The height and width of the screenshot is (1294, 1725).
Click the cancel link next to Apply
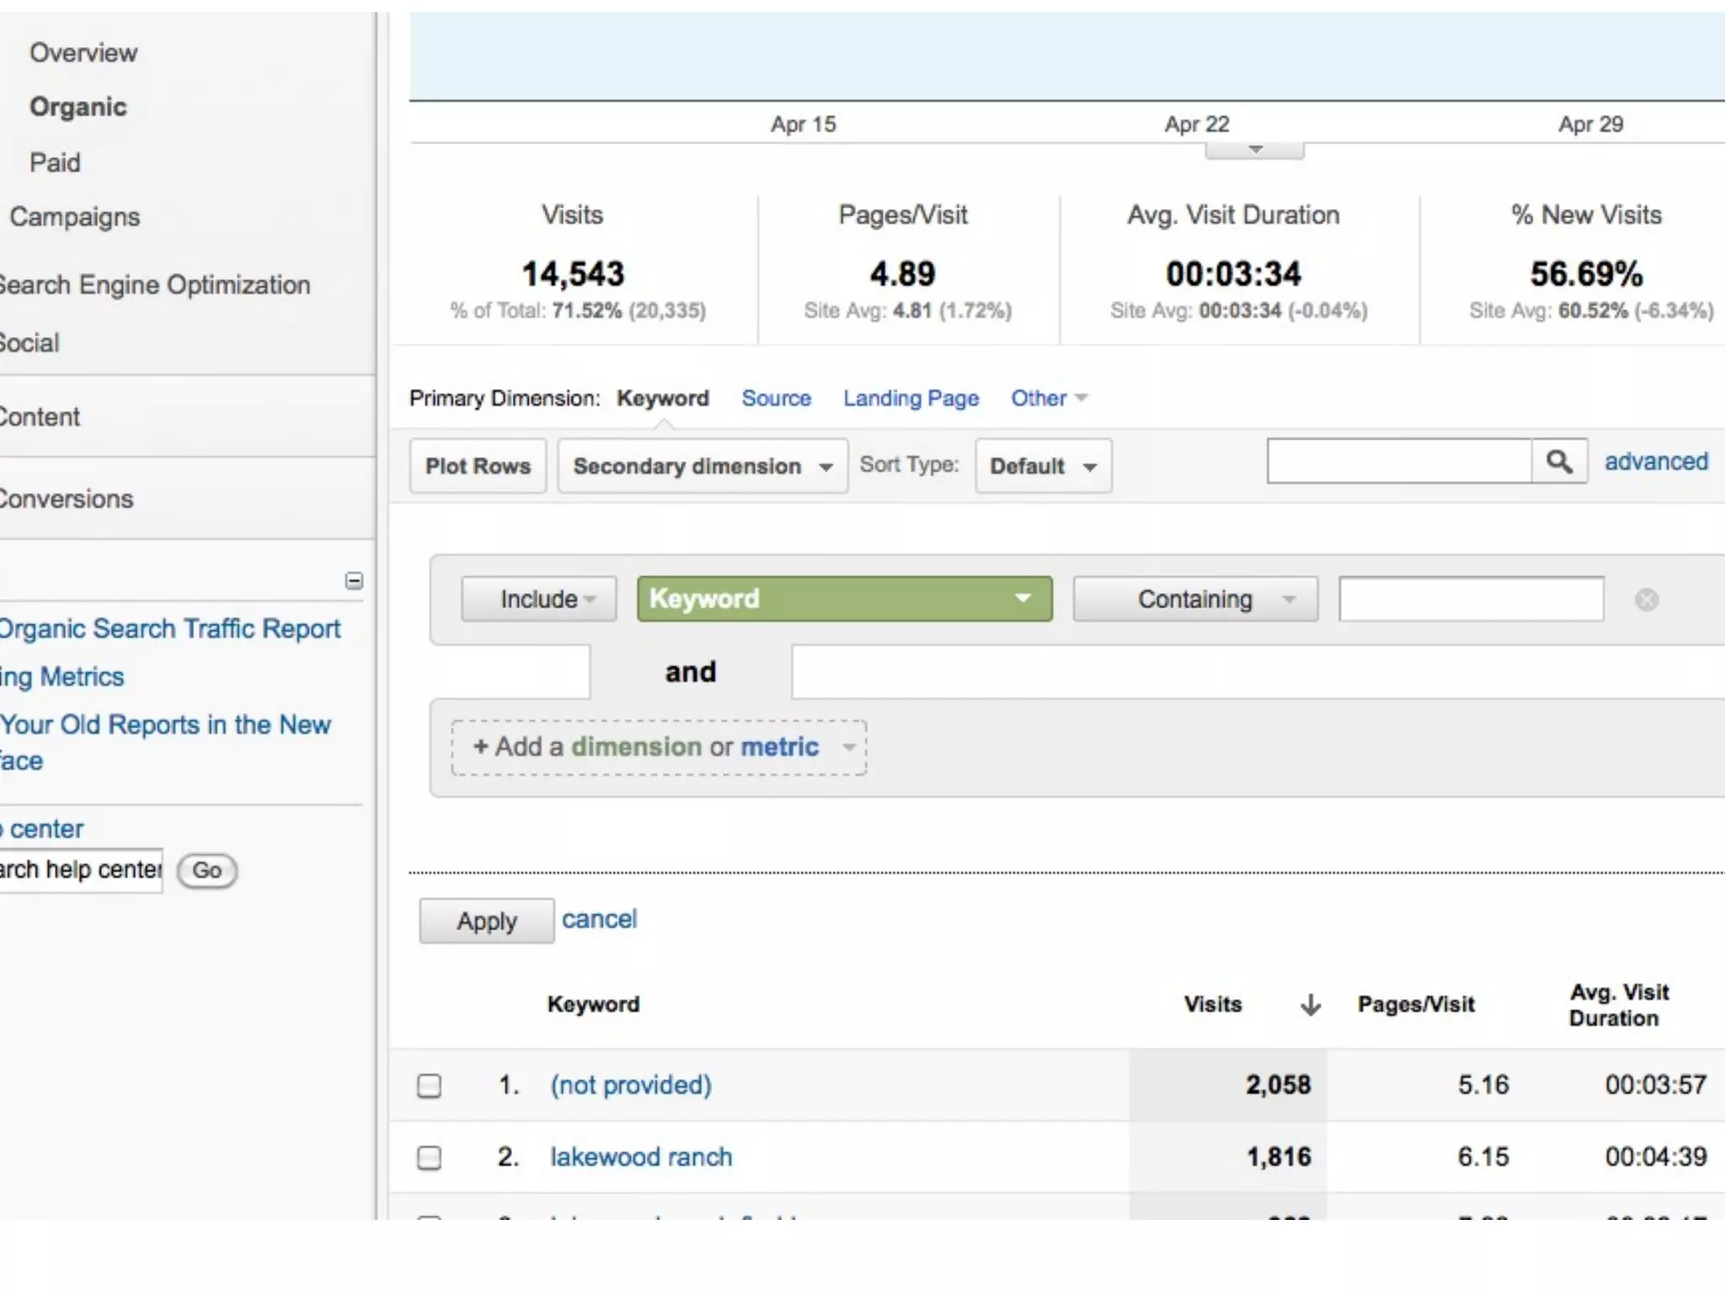pyautogui.click(x=599, y=918)
